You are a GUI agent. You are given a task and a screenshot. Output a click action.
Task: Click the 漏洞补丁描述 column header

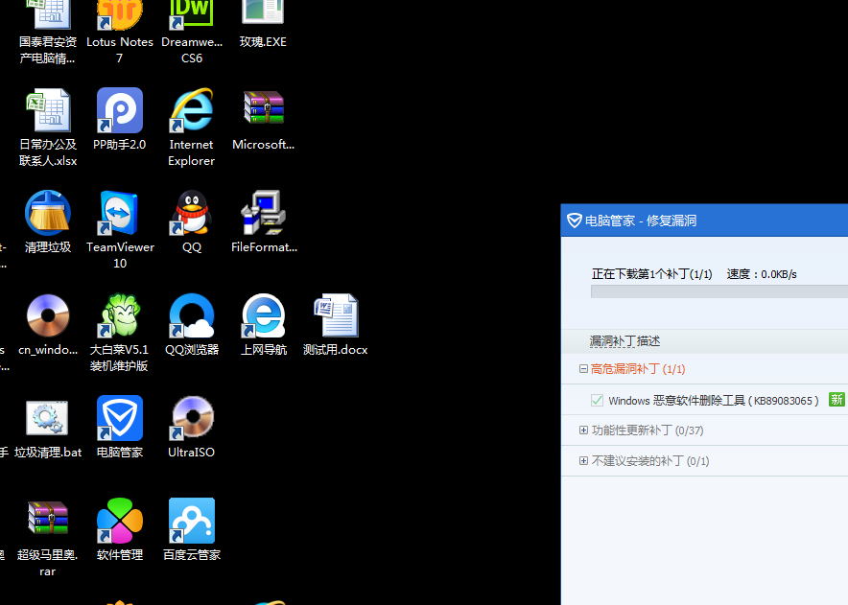click(x=624, y=341)
